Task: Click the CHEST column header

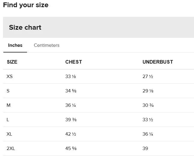Action: pos(73,62)
